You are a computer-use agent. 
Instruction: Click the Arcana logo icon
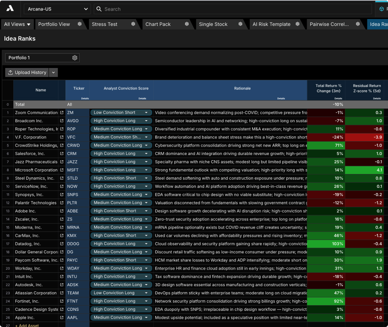coord(10,8)
